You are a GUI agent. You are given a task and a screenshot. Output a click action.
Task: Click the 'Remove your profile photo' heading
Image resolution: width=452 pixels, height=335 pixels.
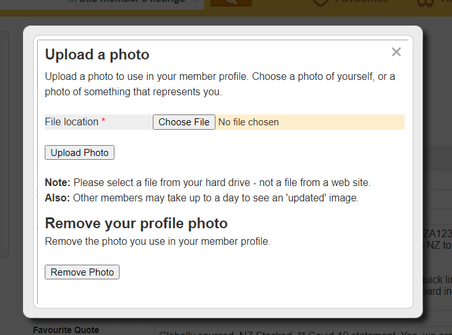[136, 224]
